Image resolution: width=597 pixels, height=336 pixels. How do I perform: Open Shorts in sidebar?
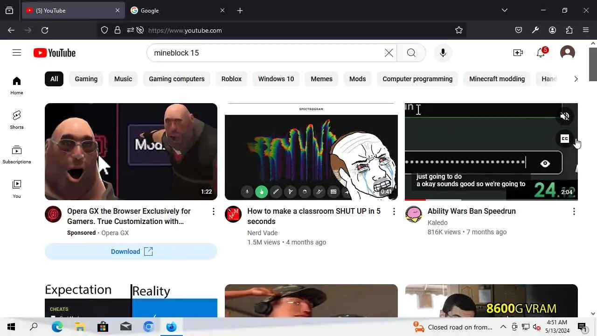coord(17,120)
